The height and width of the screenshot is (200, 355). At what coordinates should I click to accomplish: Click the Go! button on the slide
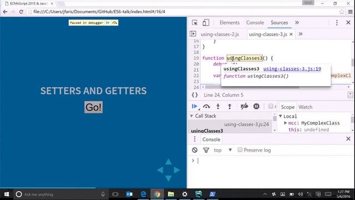click(94, 107)
